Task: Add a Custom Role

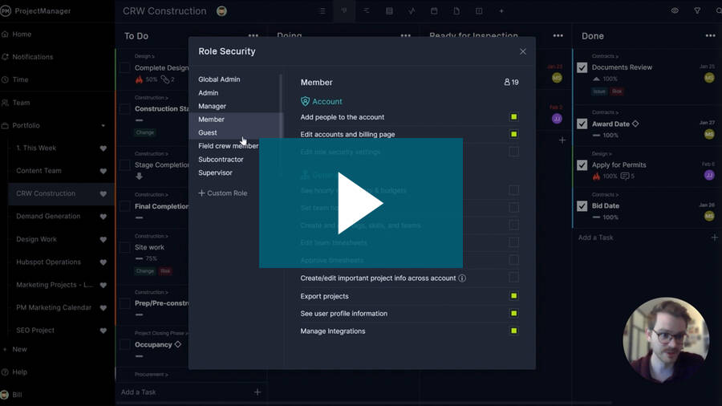Action: point(223,193)
